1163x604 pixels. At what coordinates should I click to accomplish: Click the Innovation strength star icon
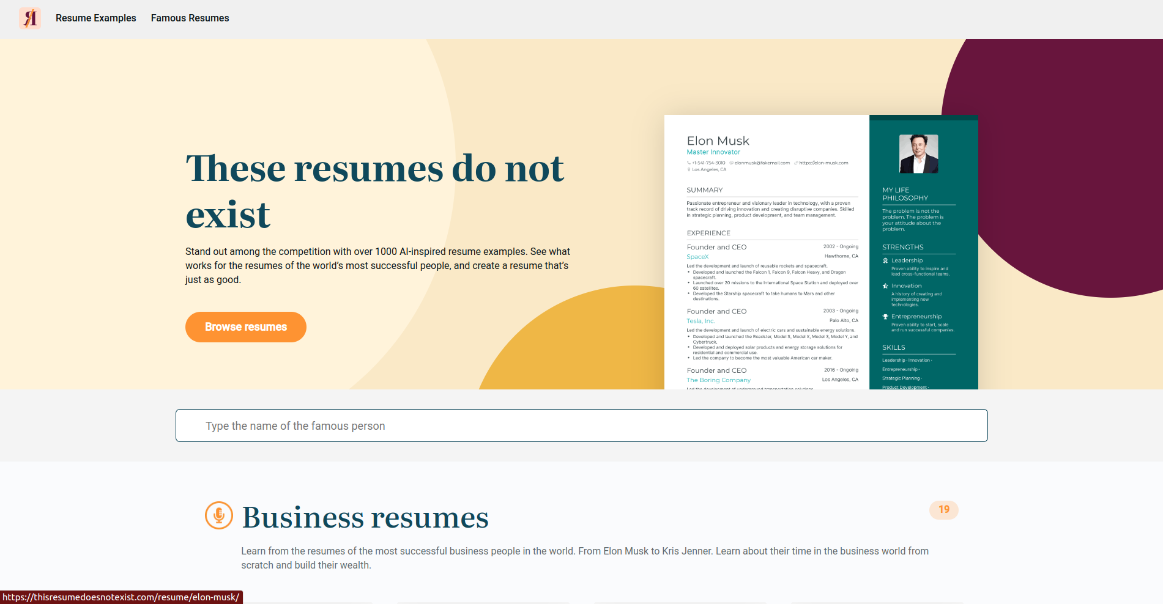[x=885, y=286]
